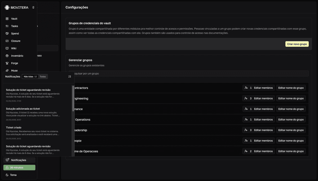Rename the Operations group
This screenshot has width=318, height=181.
pyautogui.click(x=291, y=120)
